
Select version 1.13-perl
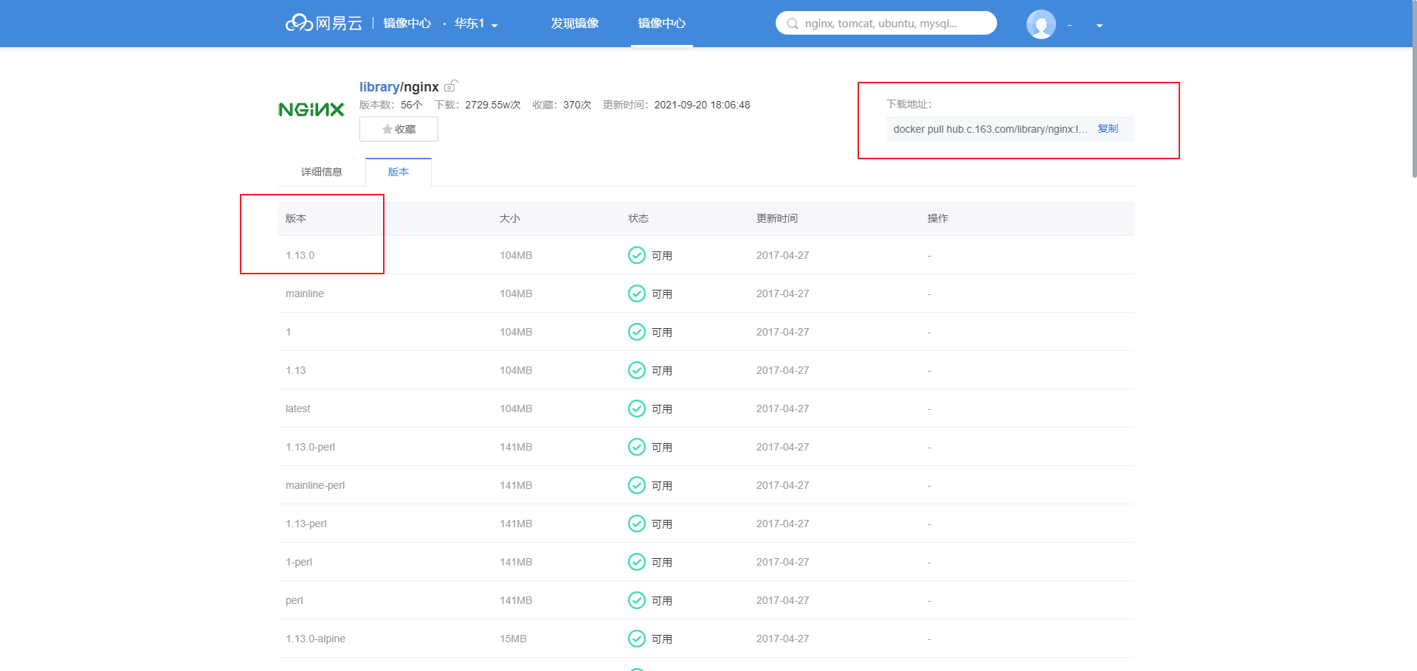[306, 524]
